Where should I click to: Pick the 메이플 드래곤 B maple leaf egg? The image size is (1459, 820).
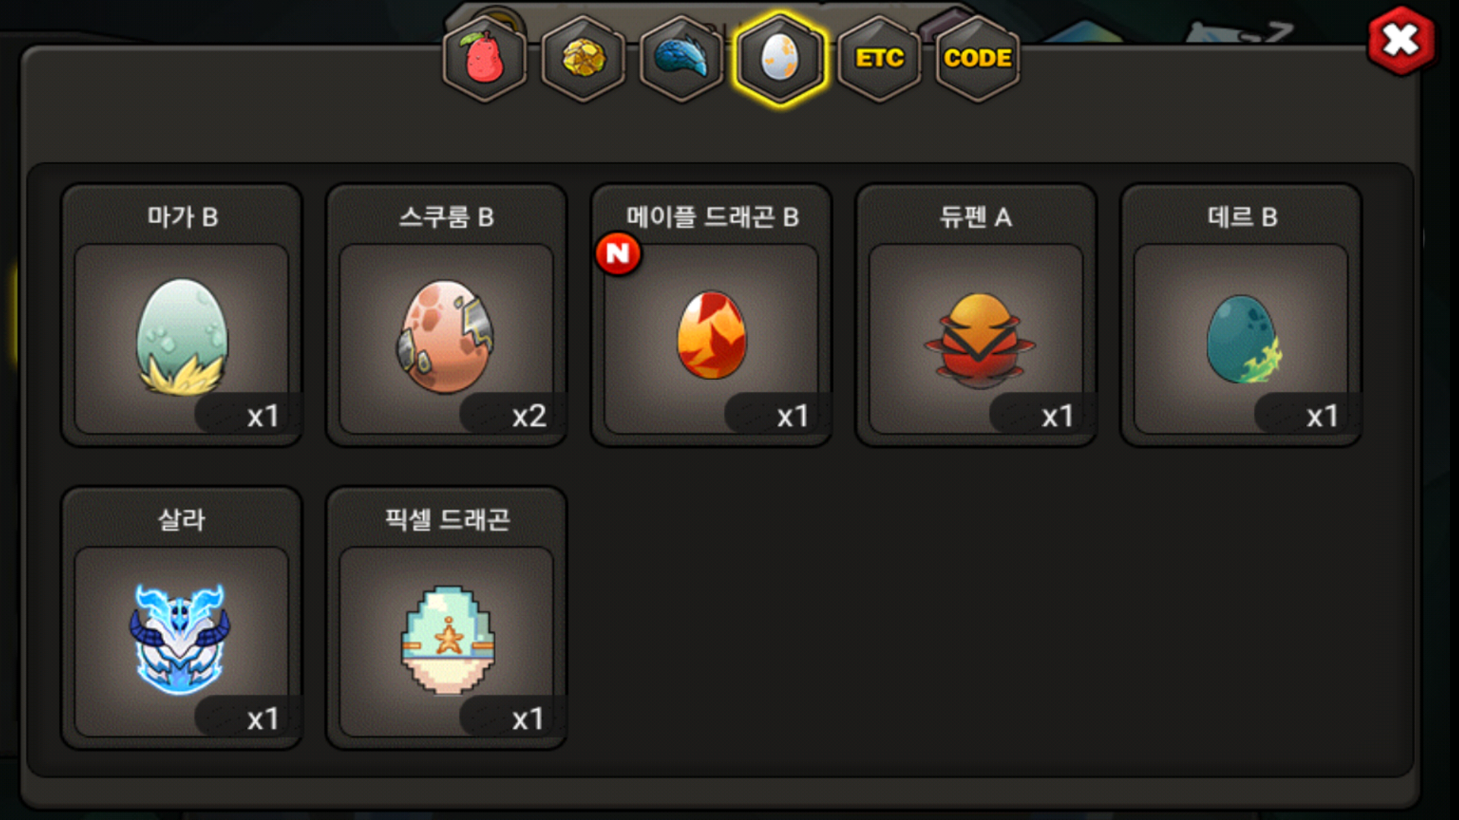pos(711,335)
